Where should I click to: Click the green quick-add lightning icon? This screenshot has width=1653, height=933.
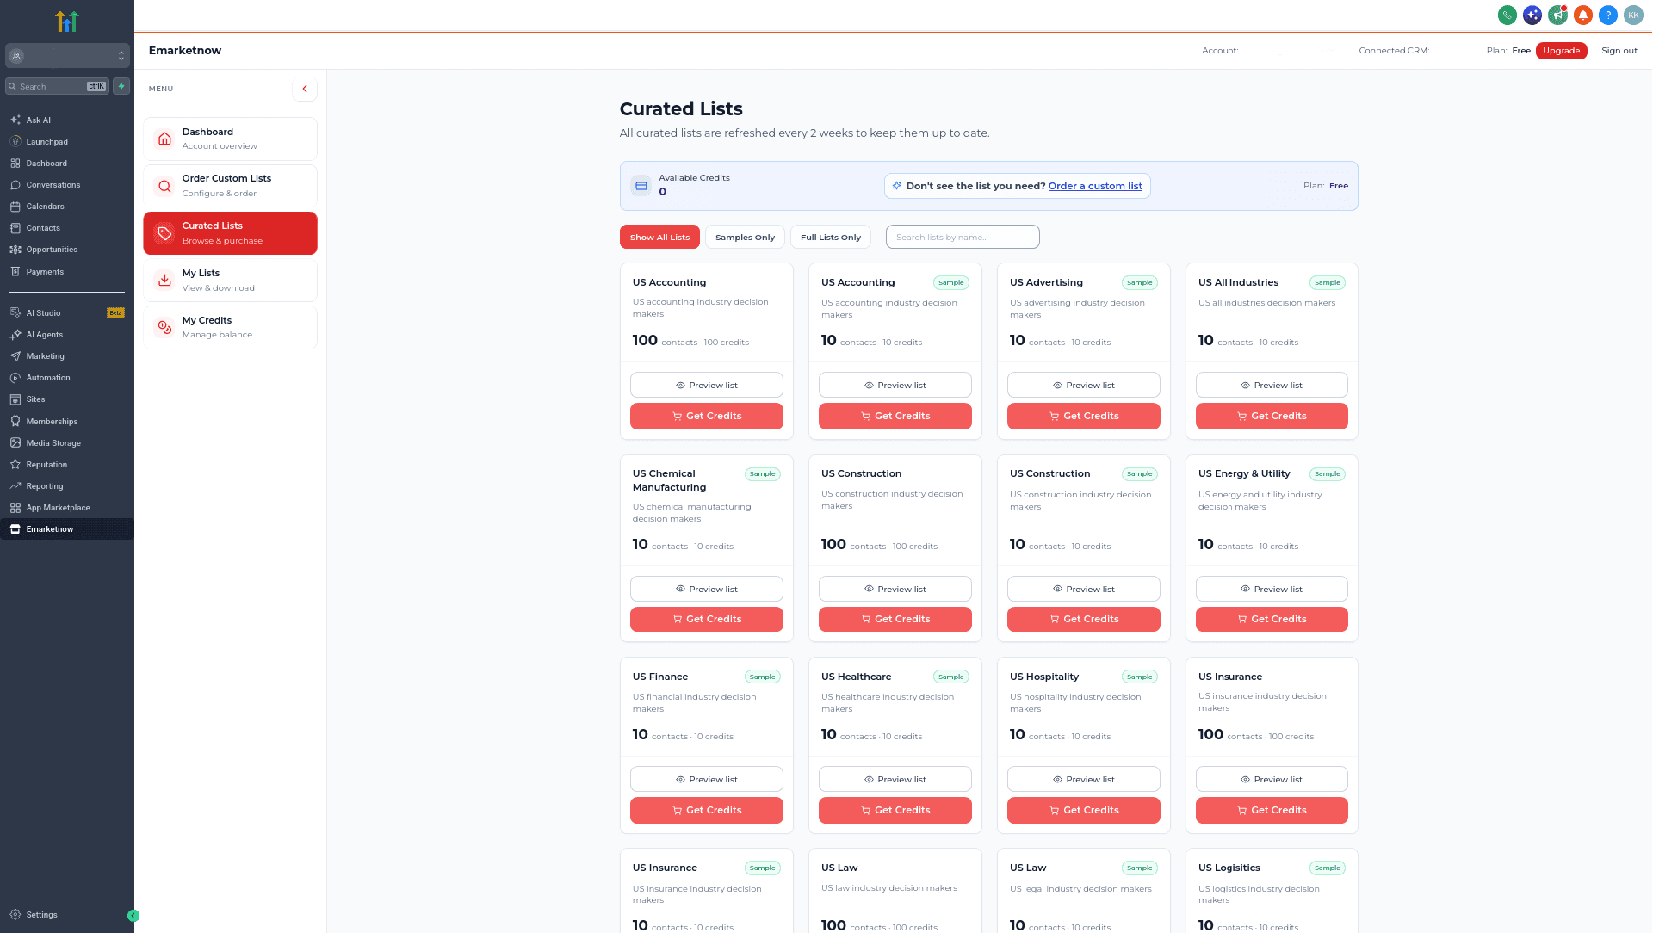[x=121, y=86]
